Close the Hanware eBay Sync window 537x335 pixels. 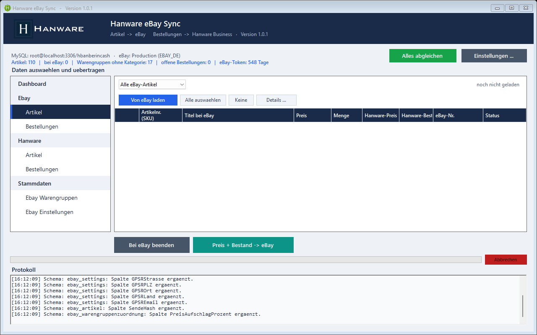point(526,8)
